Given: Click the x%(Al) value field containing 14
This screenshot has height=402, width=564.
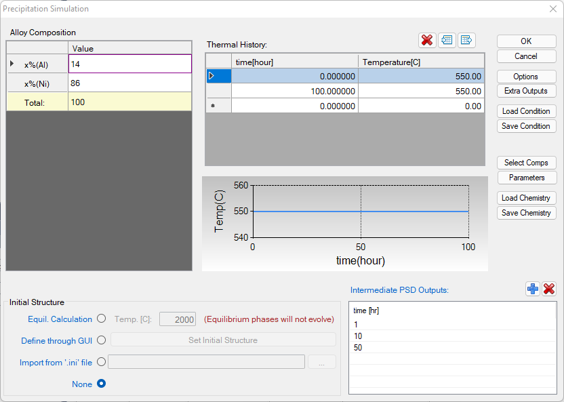Looking at the screenshot, I should click(129, 64).
